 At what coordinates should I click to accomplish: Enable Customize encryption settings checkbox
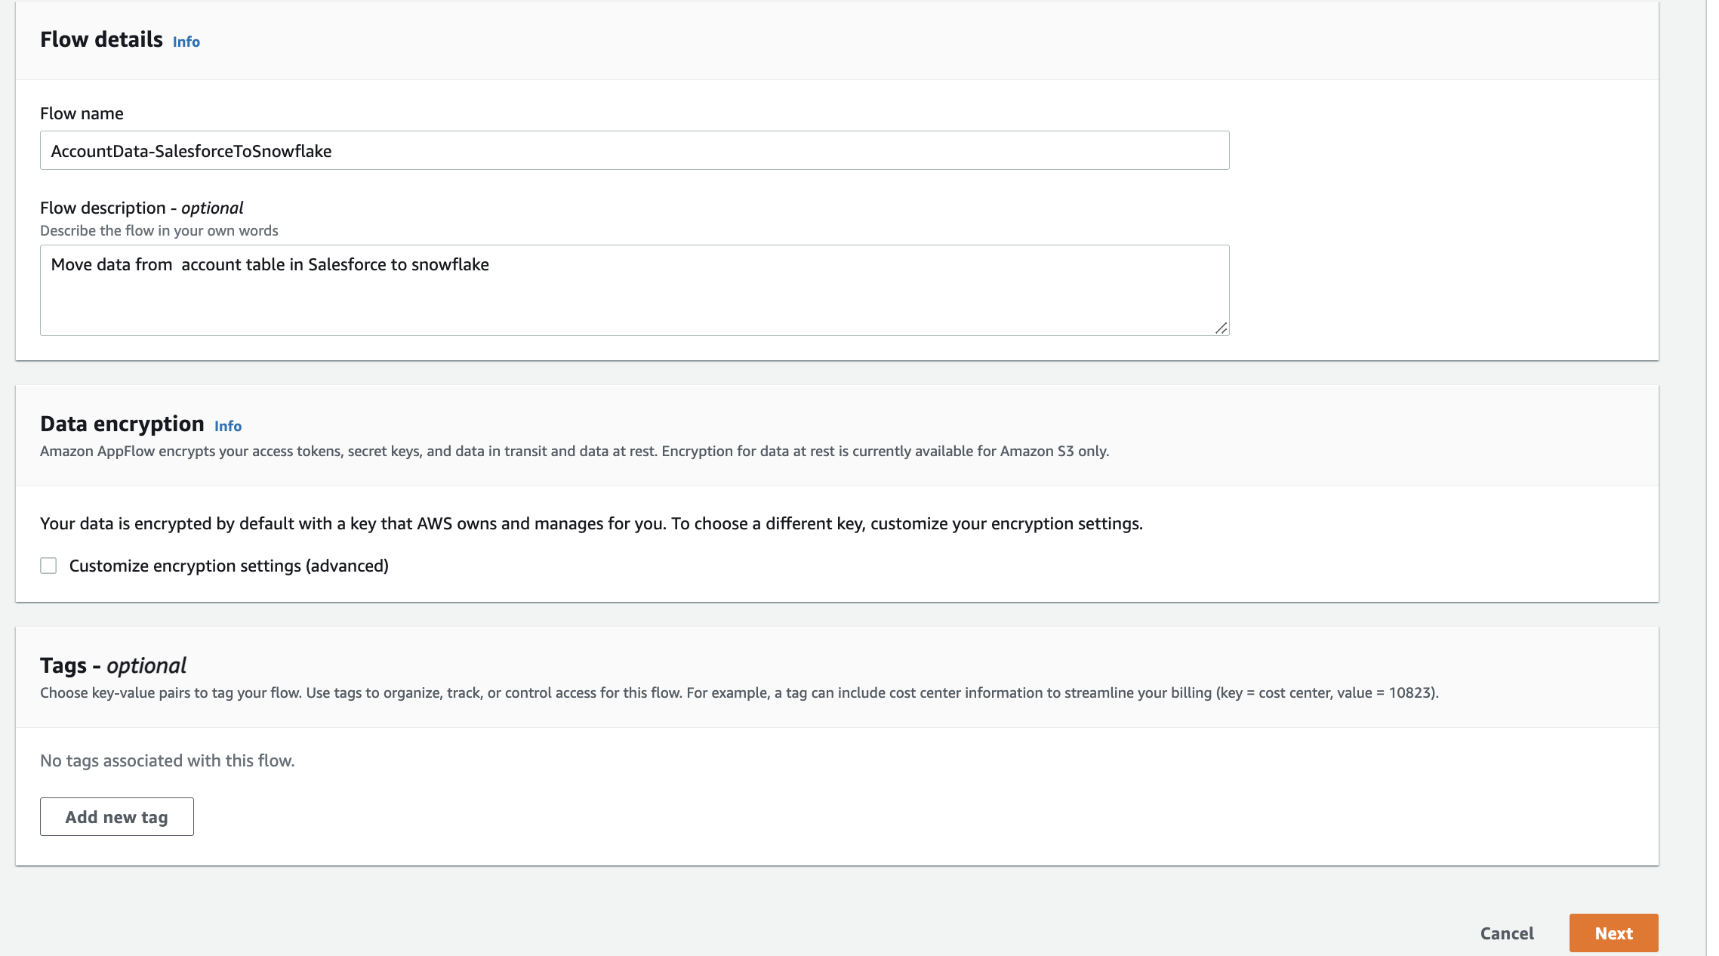[48, 566]
